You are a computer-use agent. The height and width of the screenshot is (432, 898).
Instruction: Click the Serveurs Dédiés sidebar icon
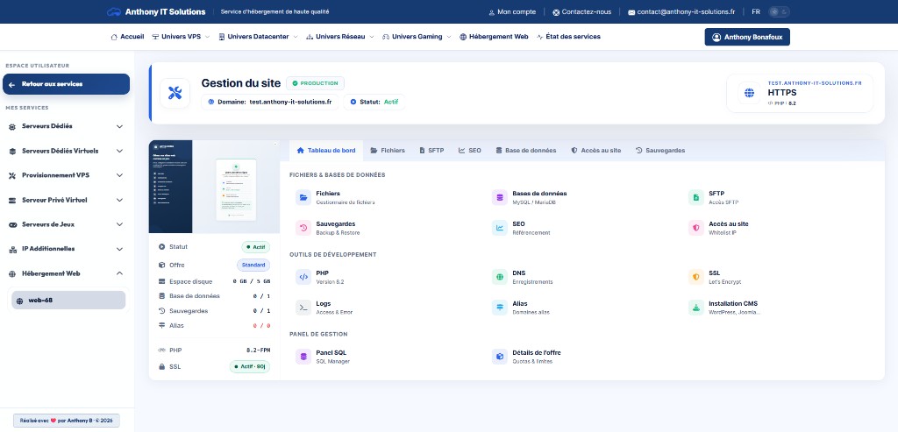tap(12, 126)
